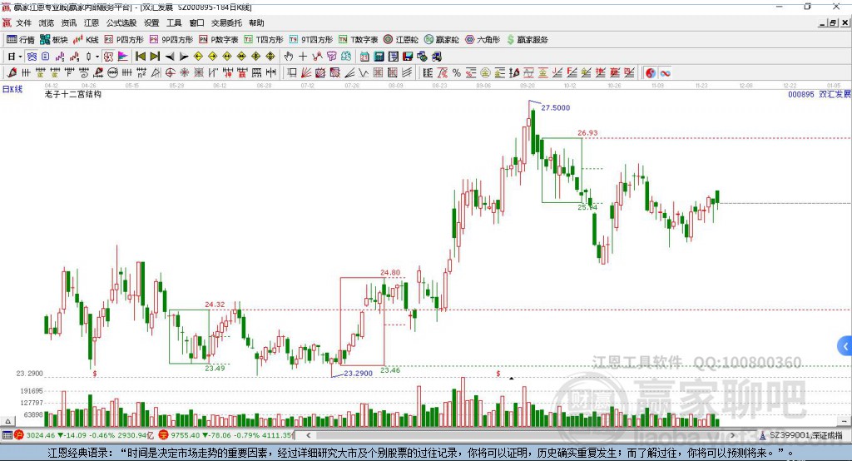The height and width of the screenshot is (461, 852).
Task: Click the blue circular arrow on right edge
Action: point(845,346)
